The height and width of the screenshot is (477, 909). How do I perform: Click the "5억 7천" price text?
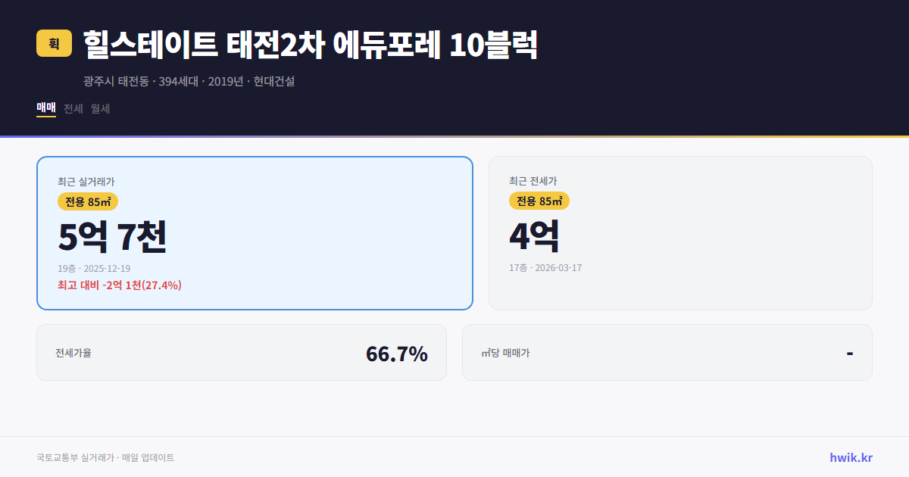pos(112,236)
